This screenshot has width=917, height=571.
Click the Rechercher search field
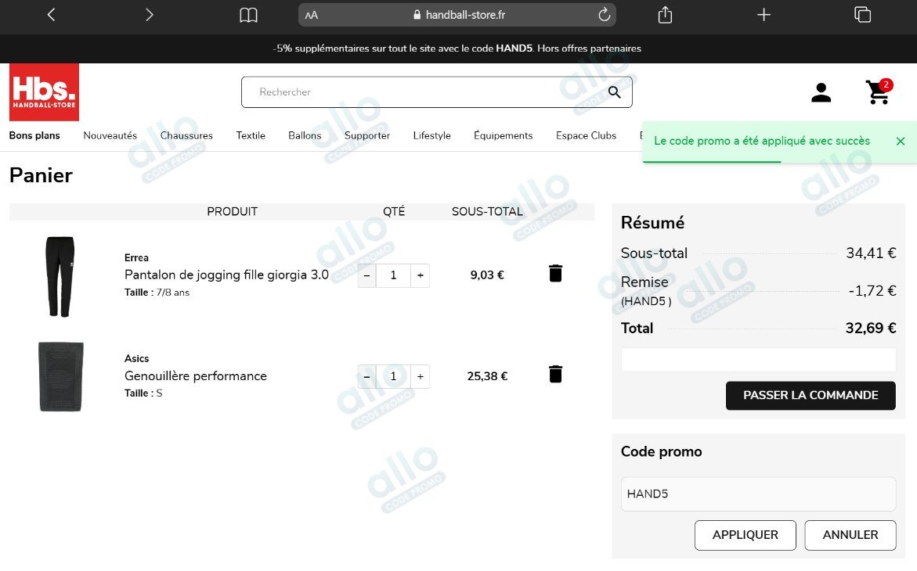(436, 92)
